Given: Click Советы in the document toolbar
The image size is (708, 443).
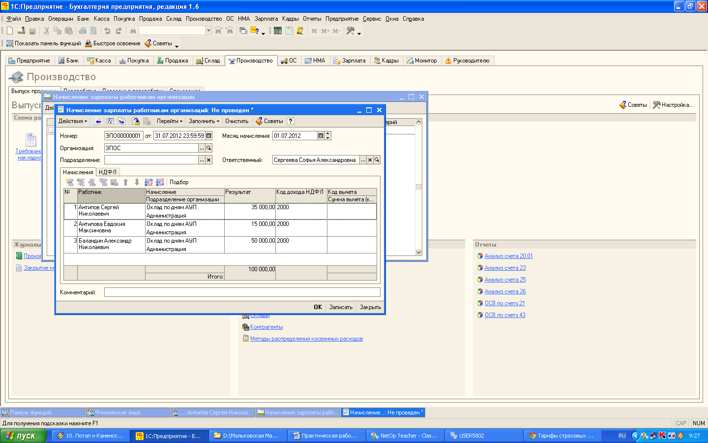Looking at the screenshot, I should [x=269, y=121].
